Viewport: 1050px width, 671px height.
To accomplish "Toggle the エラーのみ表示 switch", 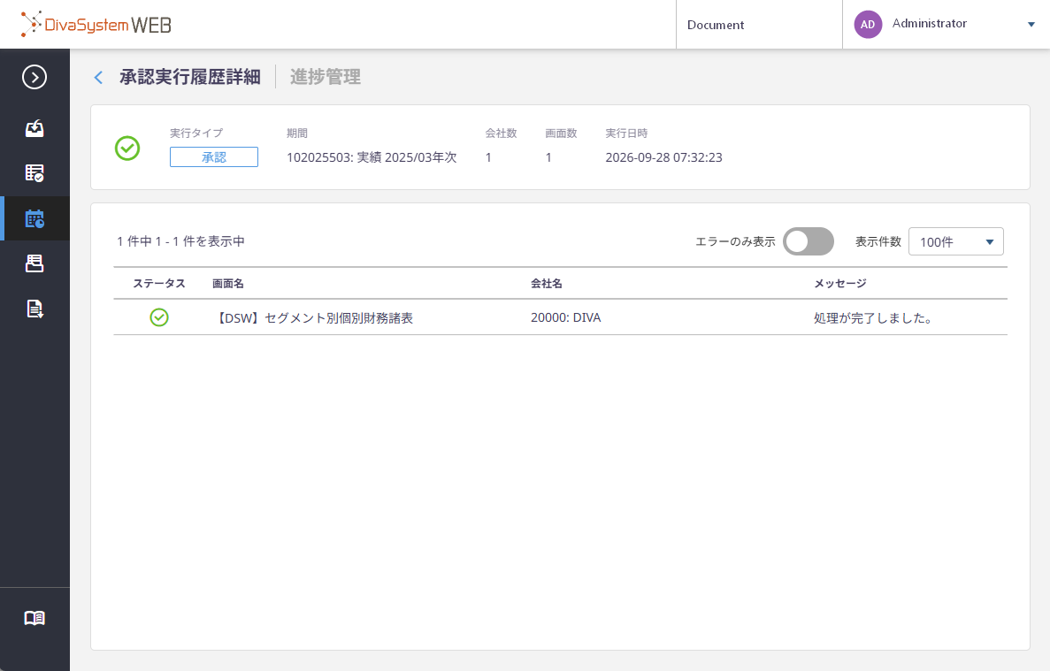I will tap(809, 241).
